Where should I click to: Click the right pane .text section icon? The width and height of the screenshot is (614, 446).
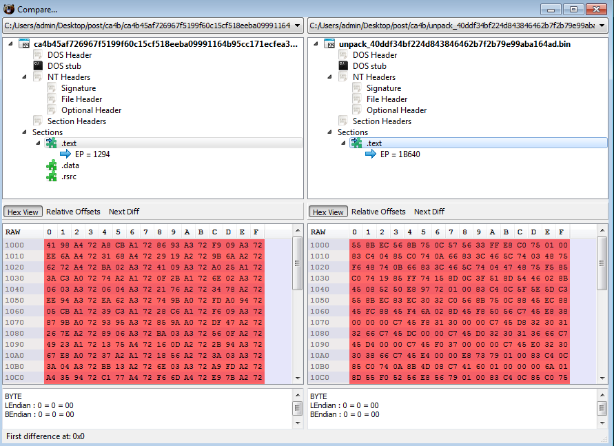357,143
